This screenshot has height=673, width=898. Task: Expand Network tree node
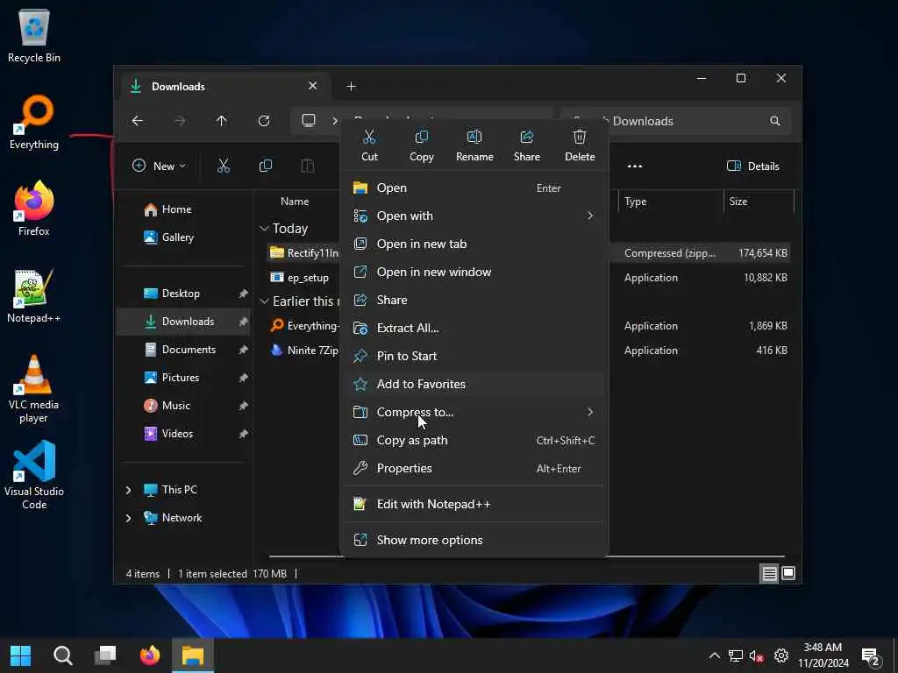click(x=129, y=518)
